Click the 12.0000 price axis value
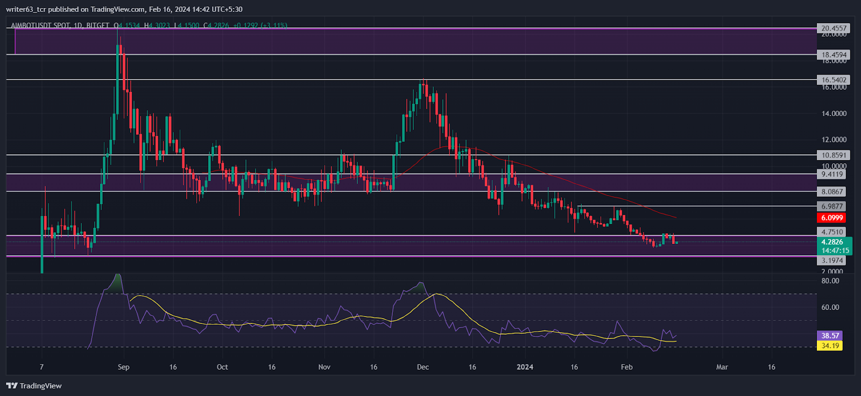The height and width of the screenshot is (396, 861). [x=834, y=139]
